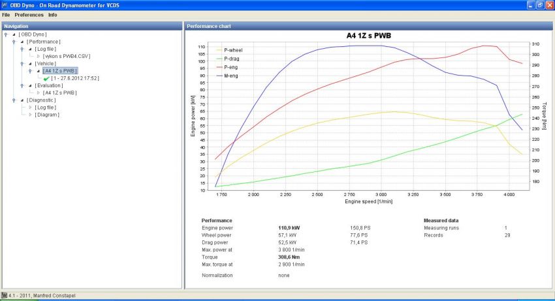Screen dimensions: 555x301
Task: Select the Performance tree item
Action: pos(43,42)
